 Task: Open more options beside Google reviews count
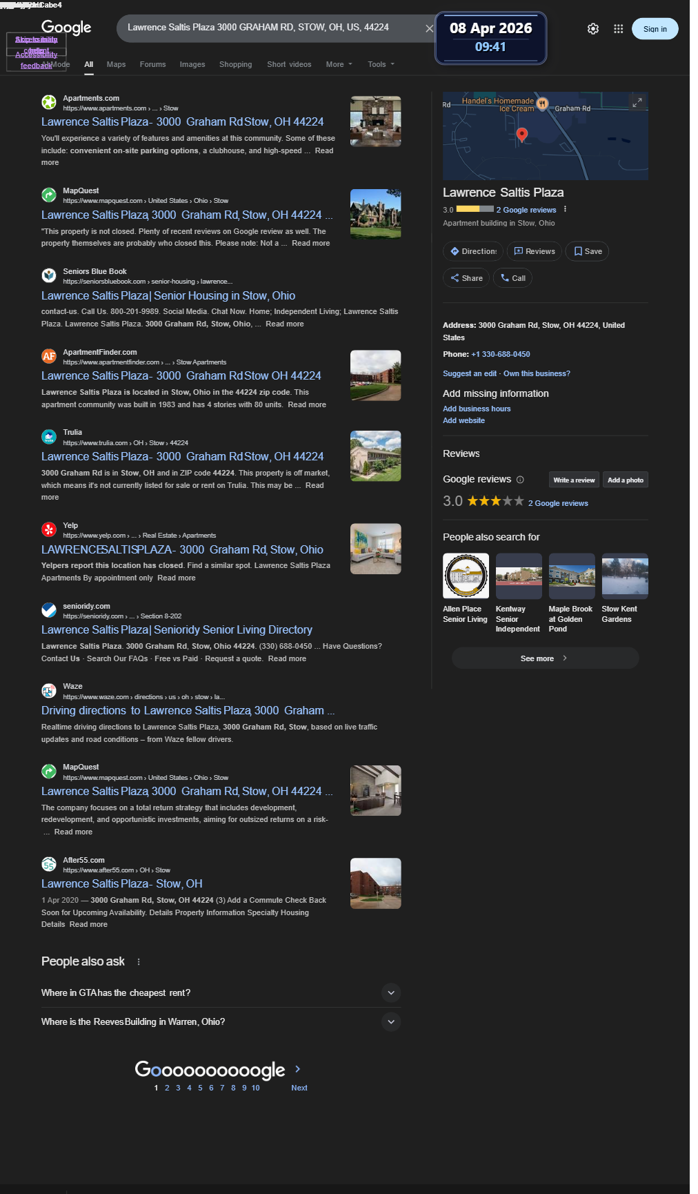point(565,209)
